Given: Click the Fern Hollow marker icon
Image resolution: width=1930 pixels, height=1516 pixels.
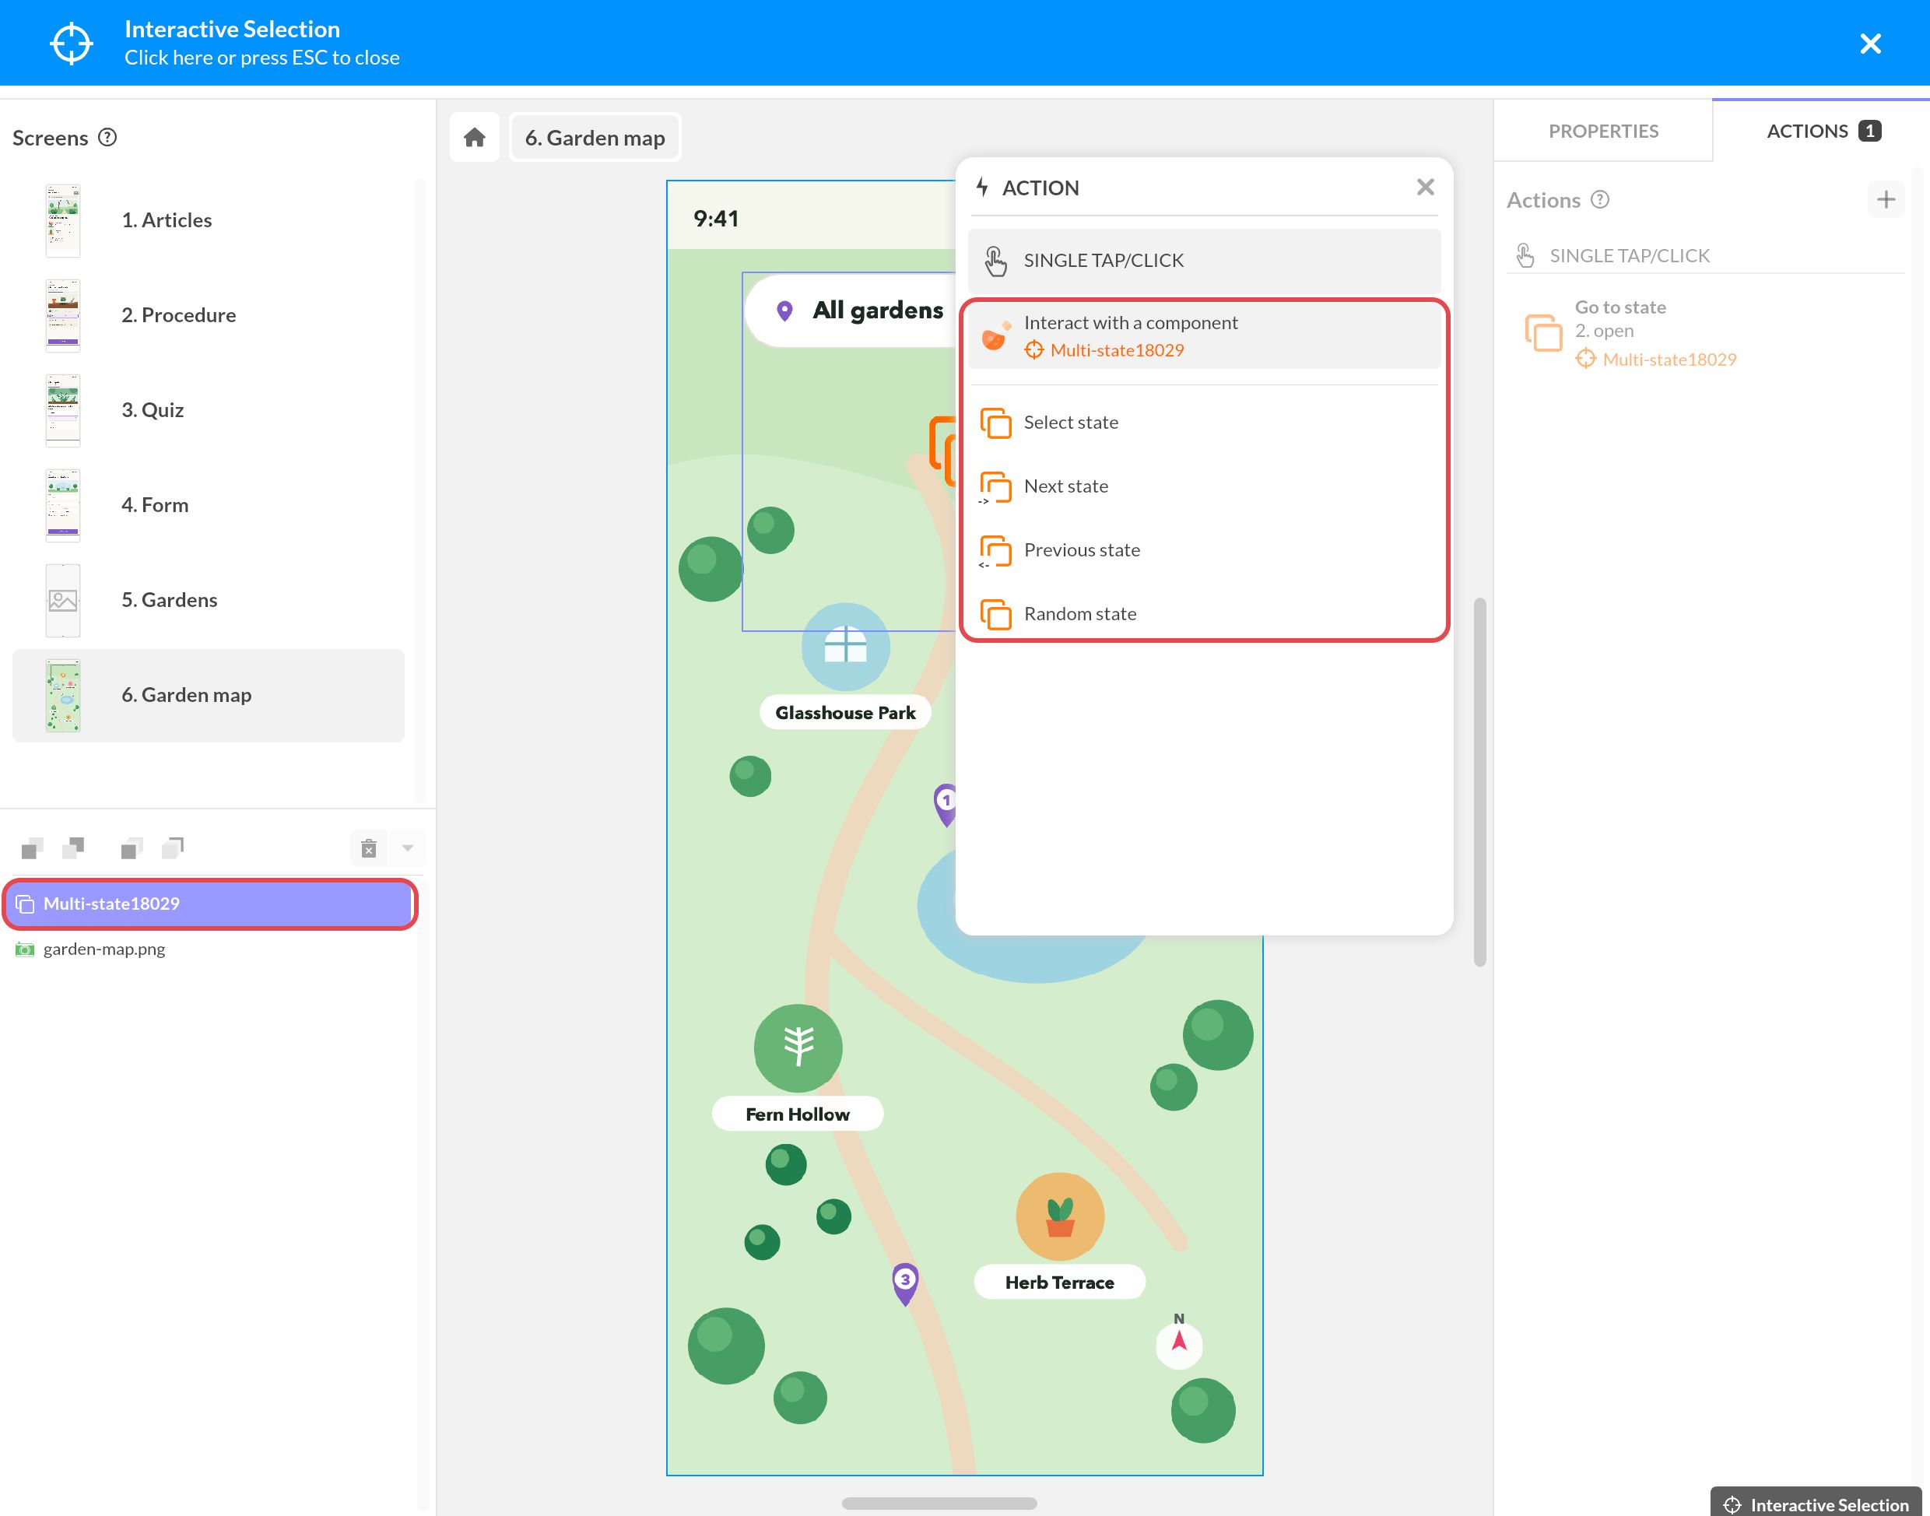Looking at the screenshot, I should click(x=798, y=1048).
